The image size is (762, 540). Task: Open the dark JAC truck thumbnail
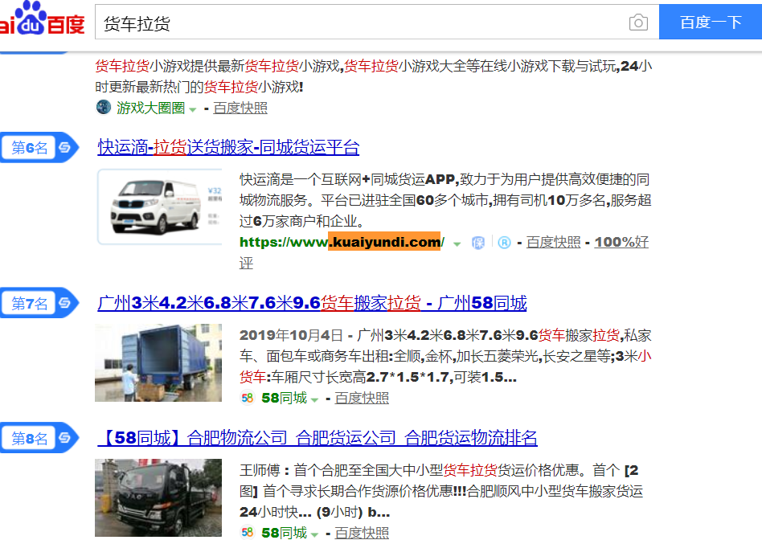pyautogui.click(x=158, y=497)
